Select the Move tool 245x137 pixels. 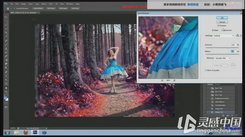[6, 17]
